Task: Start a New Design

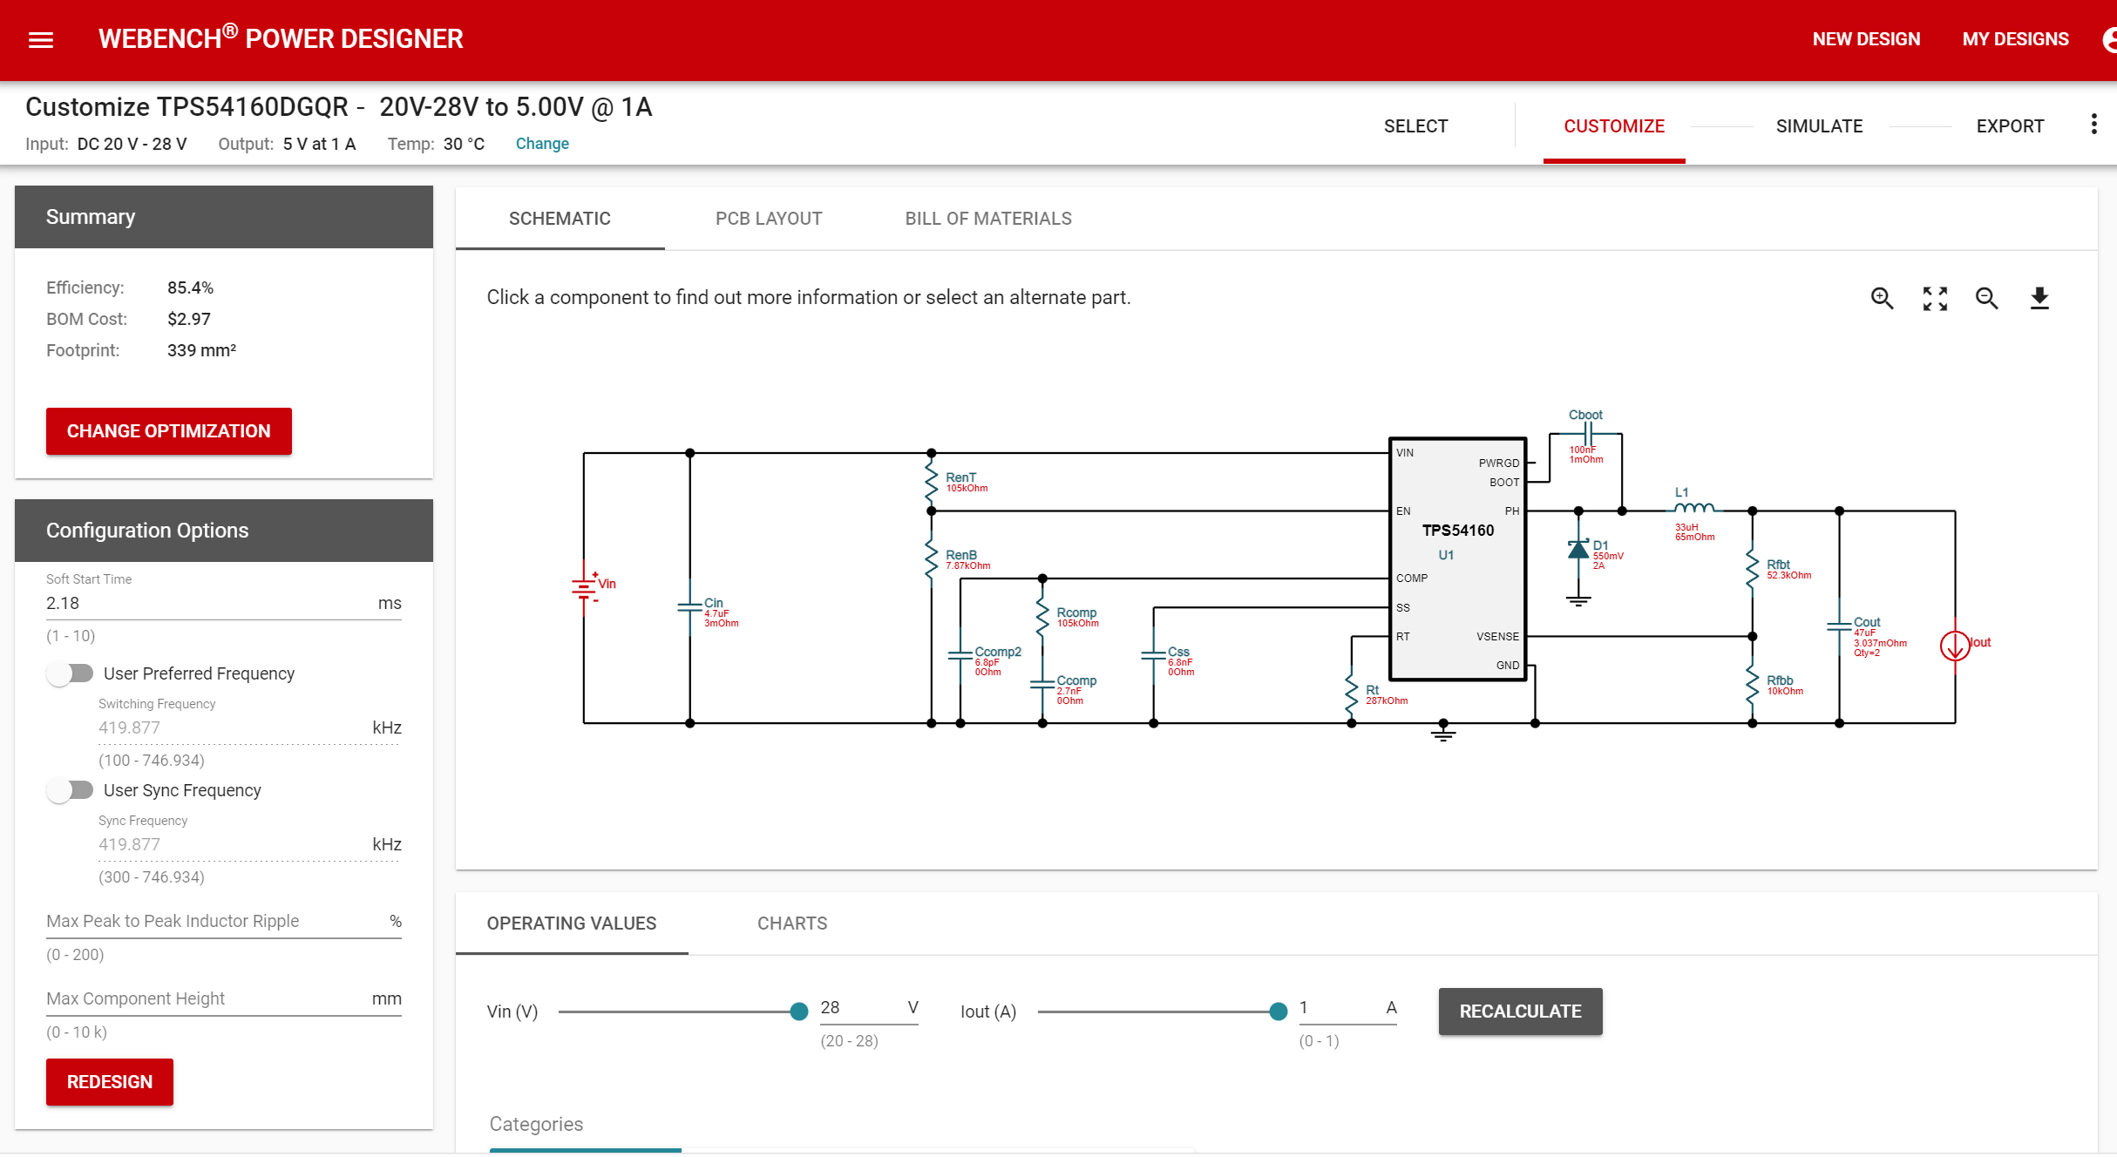Action: click(x=1866, y=39)
